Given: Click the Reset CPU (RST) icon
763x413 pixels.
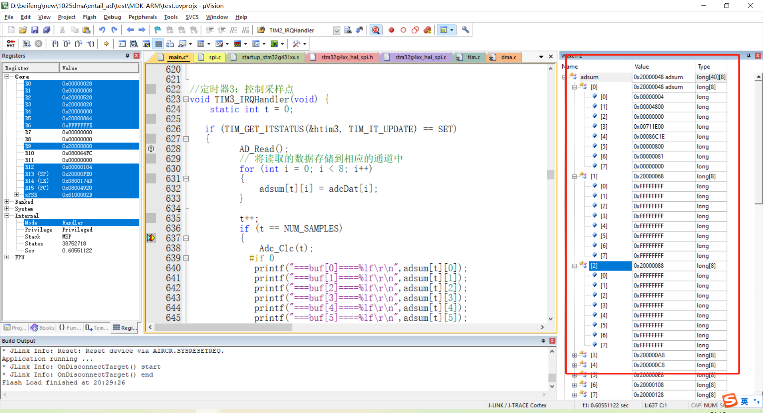Looking at the screenshot, I should click(11, 44).
